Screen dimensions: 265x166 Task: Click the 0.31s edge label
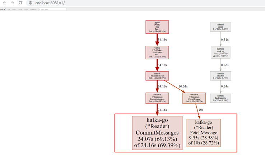pyautogui.click(x=225, y=40)
